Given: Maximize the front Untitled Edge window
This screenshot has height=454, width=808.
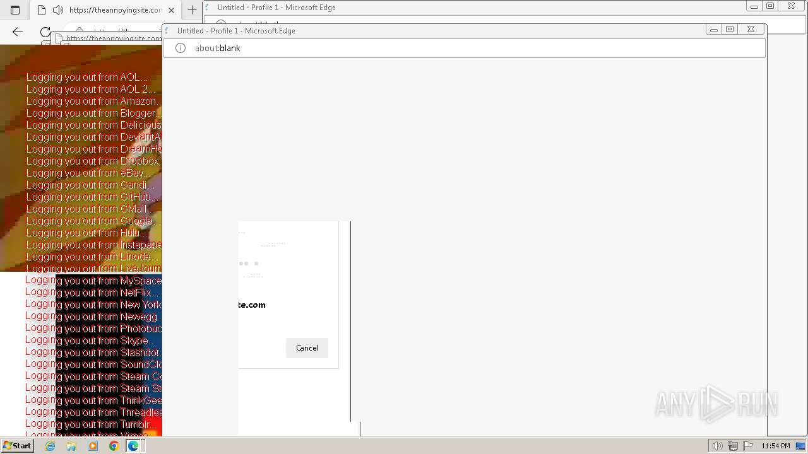Looking at the screenshot, I should coord(730,30).
